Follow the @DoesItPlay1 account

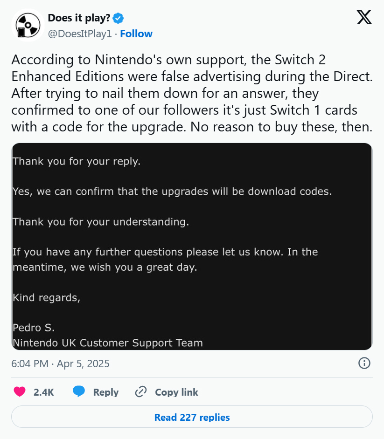(x=136, y=34)
